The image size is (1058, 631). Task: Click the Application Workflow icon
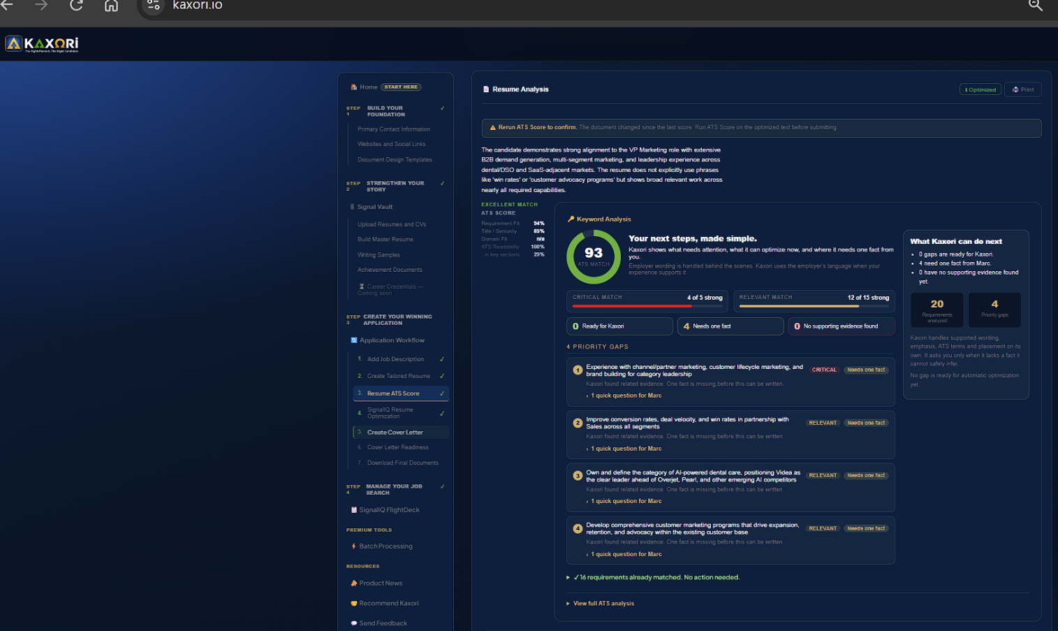(354, 340)
